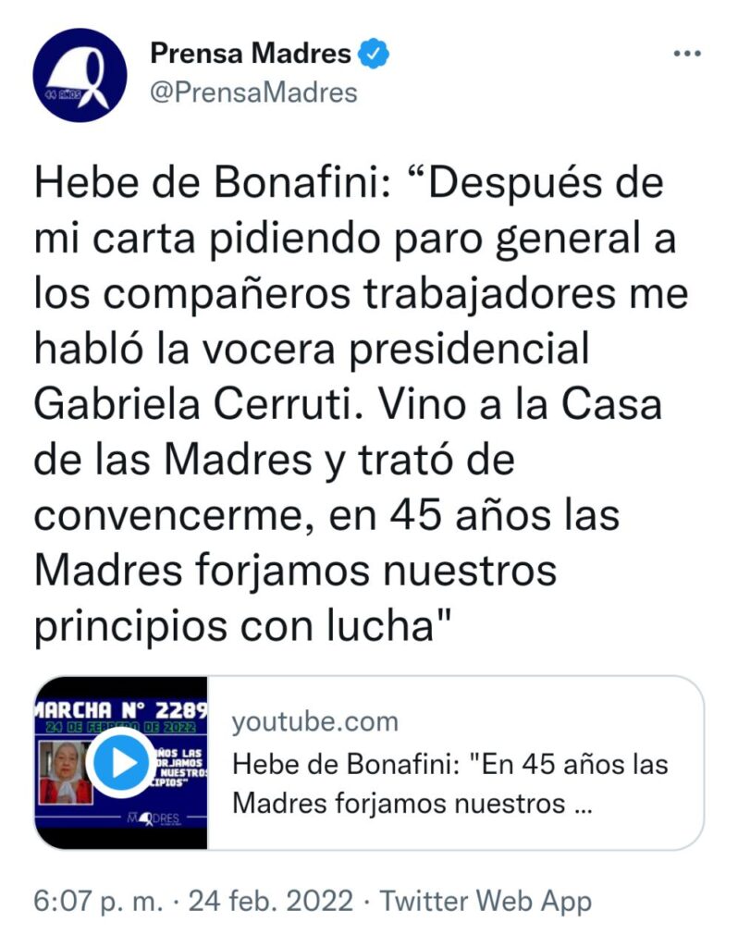Open the Twitter Web App source link
Viewport: 738px width, 947px height.
(x=486, y=901)
